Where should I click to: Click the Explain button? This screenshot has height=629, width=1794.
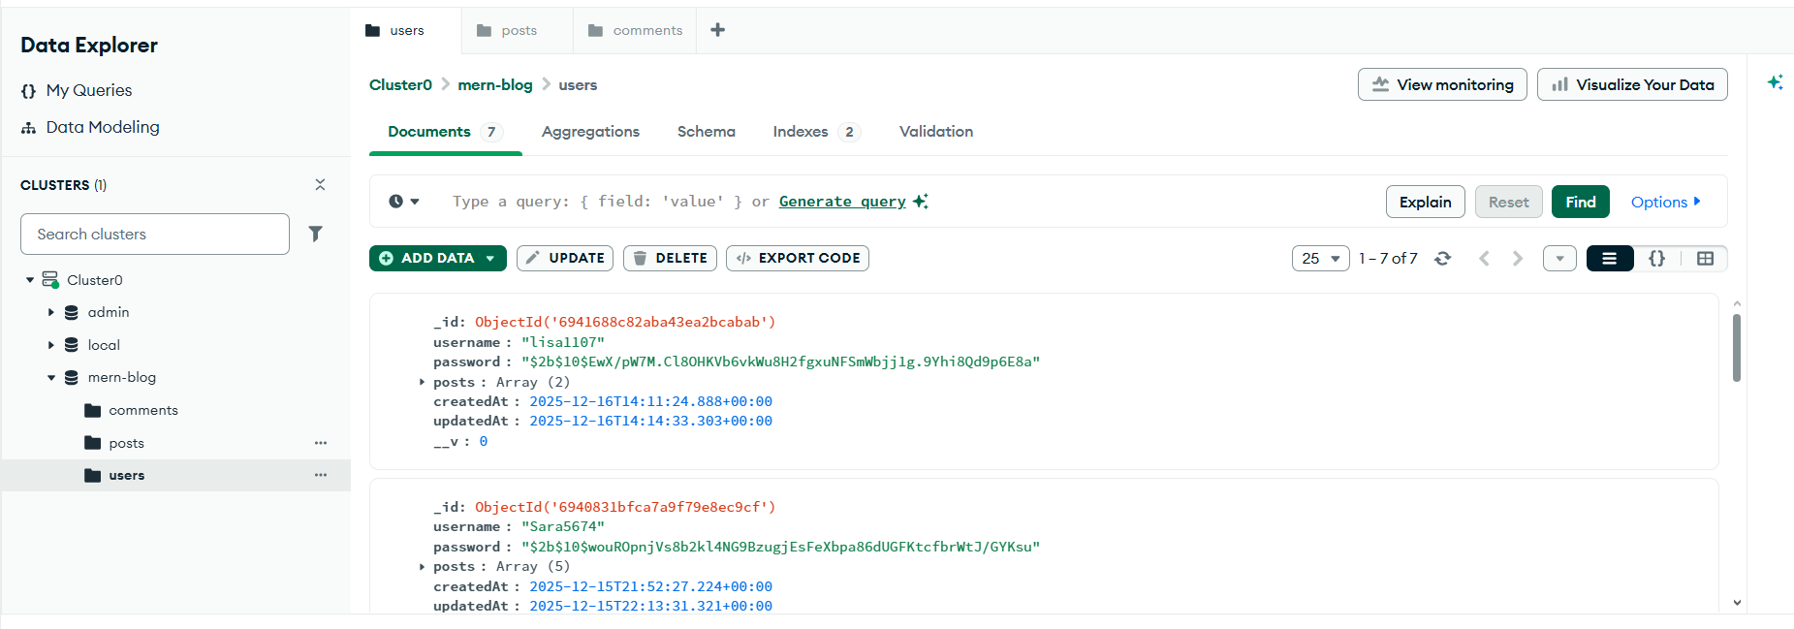click(1425, 202)
